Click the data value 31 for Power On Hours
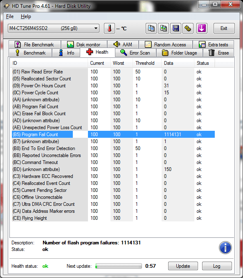Viewport: 243px width, 278px height. click(x=166, y=86)
